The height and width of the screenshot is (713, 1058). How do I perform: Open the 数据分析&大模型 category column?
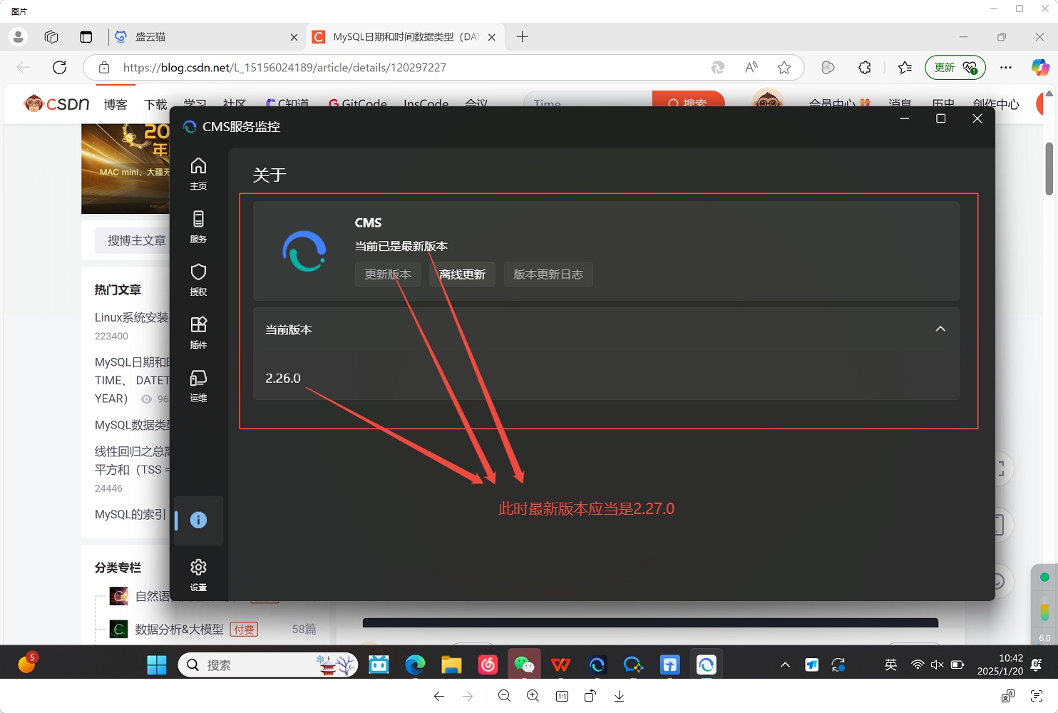pyautogui.click(x=179, y=629)
